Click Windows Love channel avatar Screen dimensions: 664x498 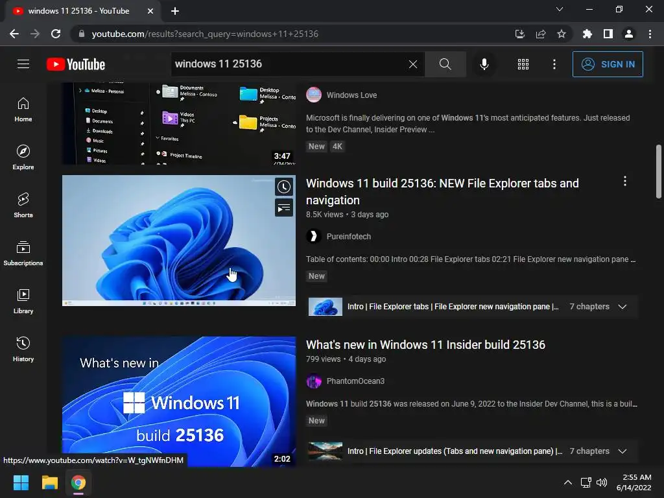tap(314, 95)
